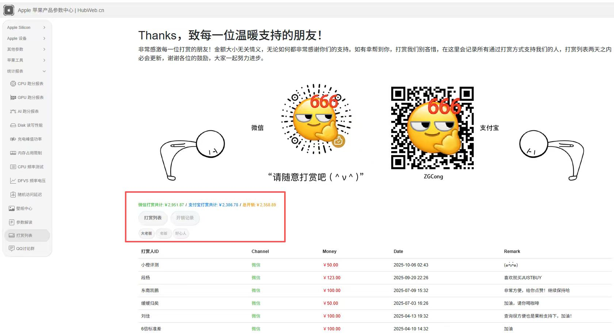Select the 打赏列表 tab above the table

coord(153,218)
